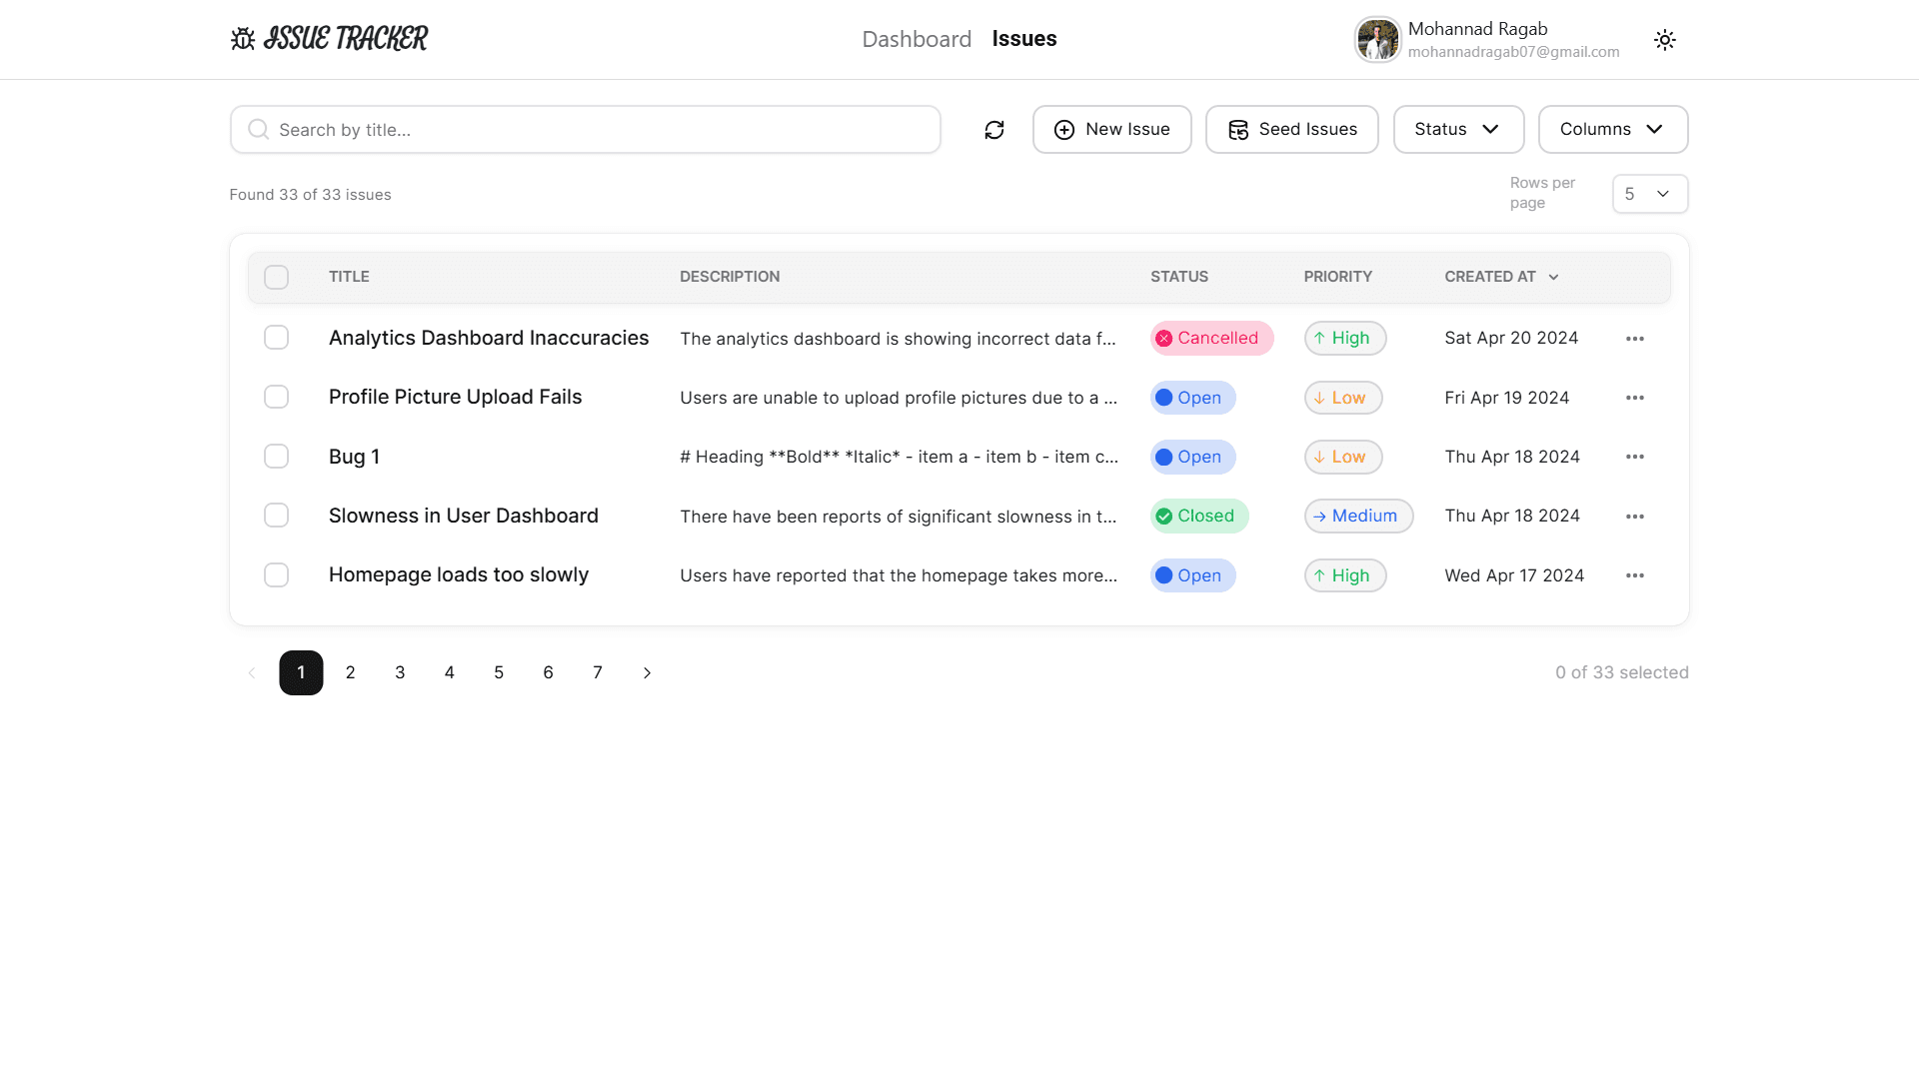Click date 'Sat Apr 20 2024'
The width and height of the screenshot is (1919, 1079).
(1511, 339)
